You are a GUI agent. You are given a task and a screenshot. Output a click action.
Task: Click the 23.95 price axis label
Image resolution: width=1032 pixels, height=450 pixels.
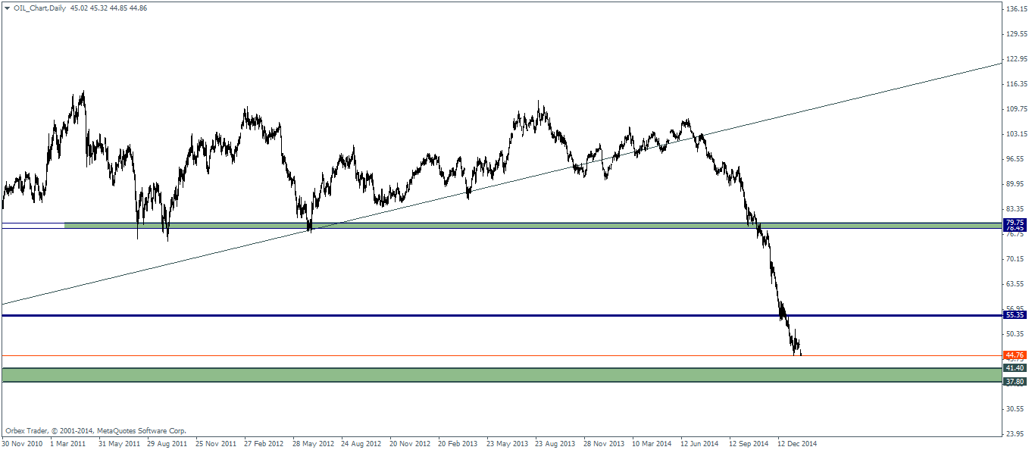(1016, 434)
